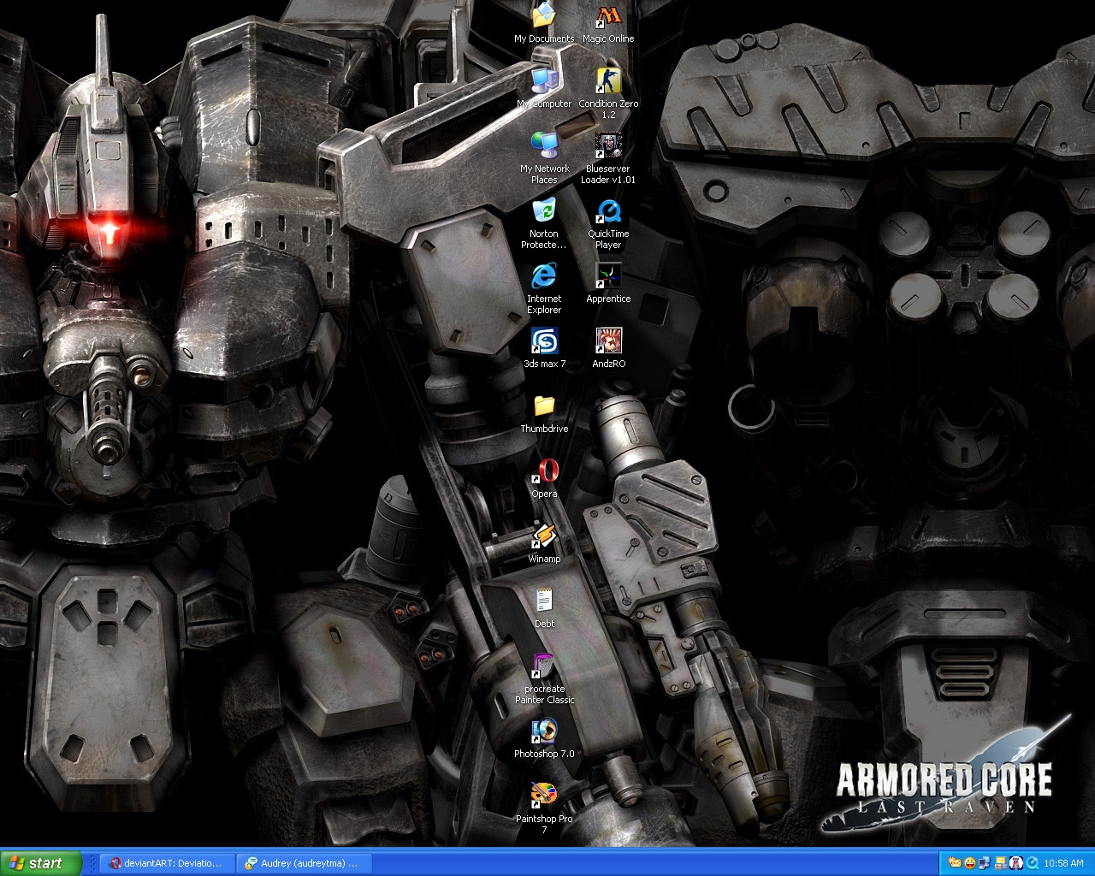
Task: Open the Thumbdrive folder
Action: (x=544, y=413)
